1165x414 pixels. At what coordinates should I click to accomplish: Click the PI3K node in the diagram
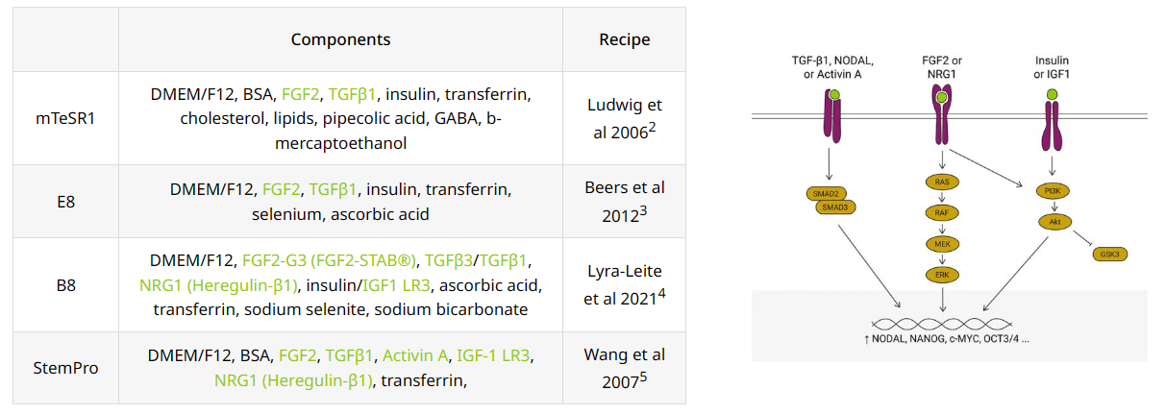1053,191
